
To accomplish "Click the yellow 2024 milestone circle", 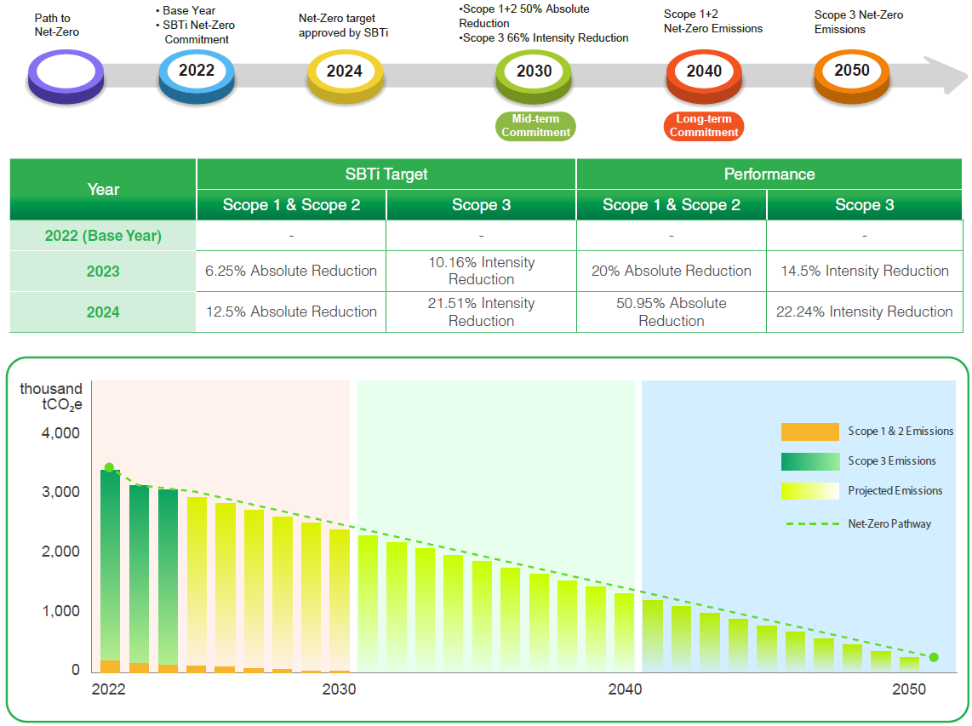I will (x=345, y=71).
